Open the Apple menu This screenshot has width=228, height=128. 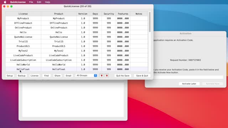pyautogui.click(x=5, y=2)
